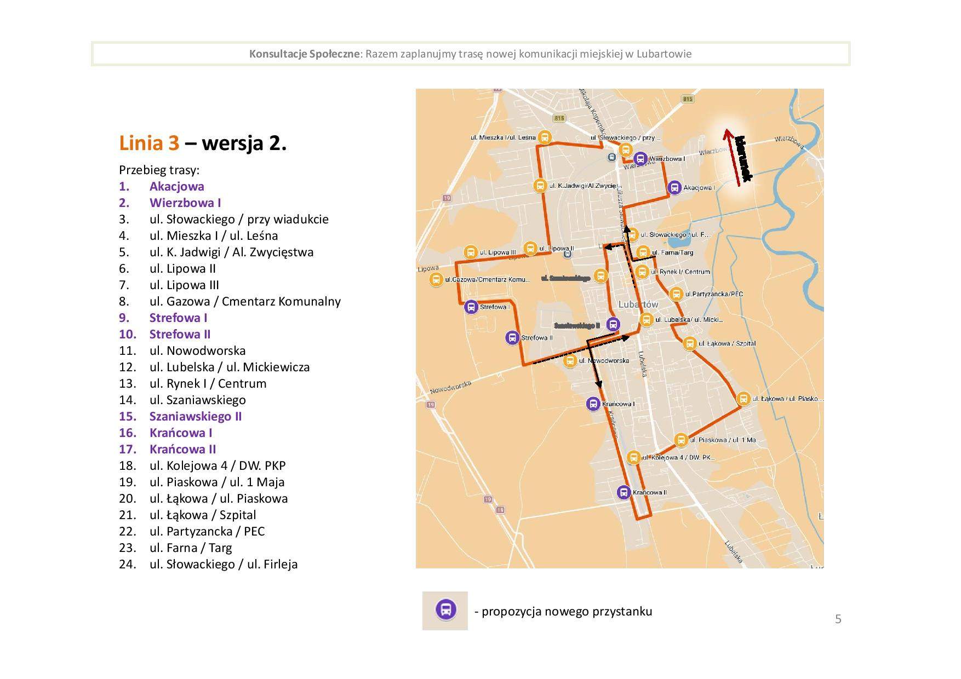This screenshot has height=679, width=961.
Task: Click the ul. Mieszka I/ul. Leśna bus stop icon
Action: tap(545, 137)
